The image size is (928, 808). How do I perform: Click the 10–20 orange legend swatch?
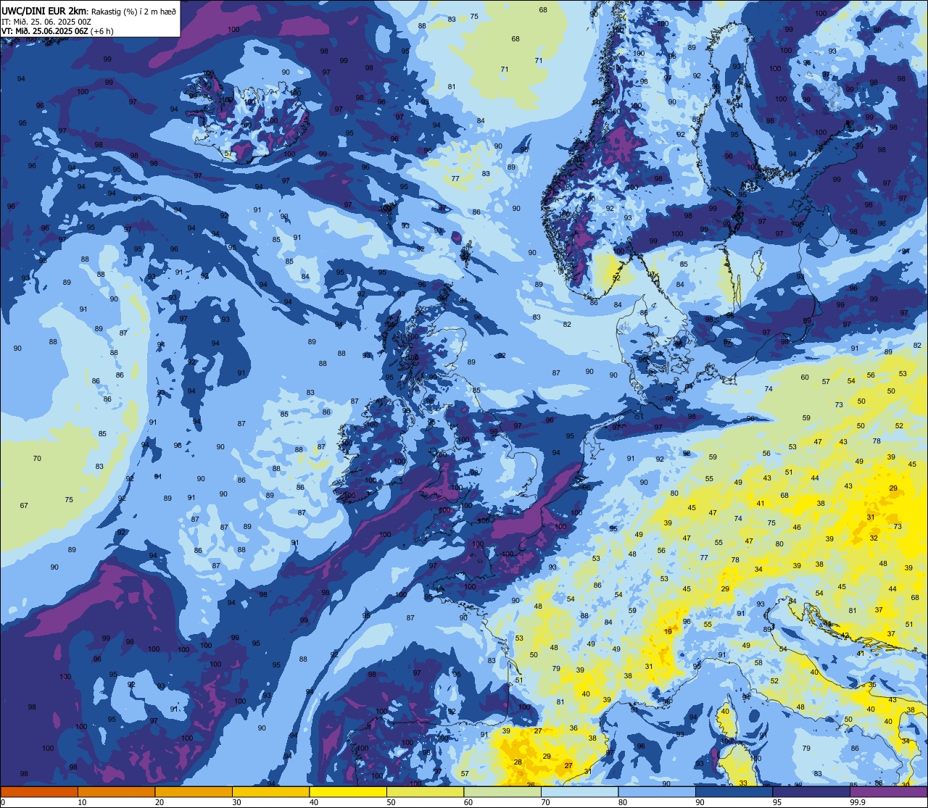pos(116,791)
